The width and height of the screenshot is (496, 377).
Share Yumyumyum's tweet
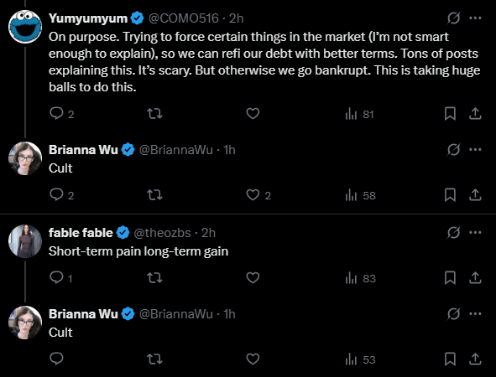coord(475,114)
